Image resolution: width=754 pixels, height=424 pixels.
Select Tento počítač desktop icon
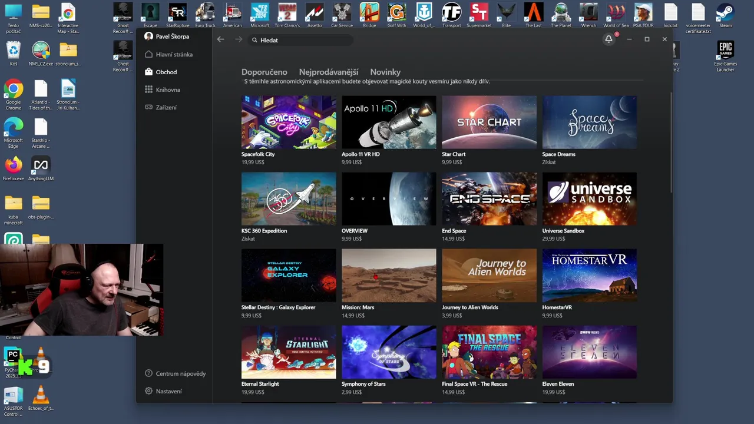coord(13,18)
